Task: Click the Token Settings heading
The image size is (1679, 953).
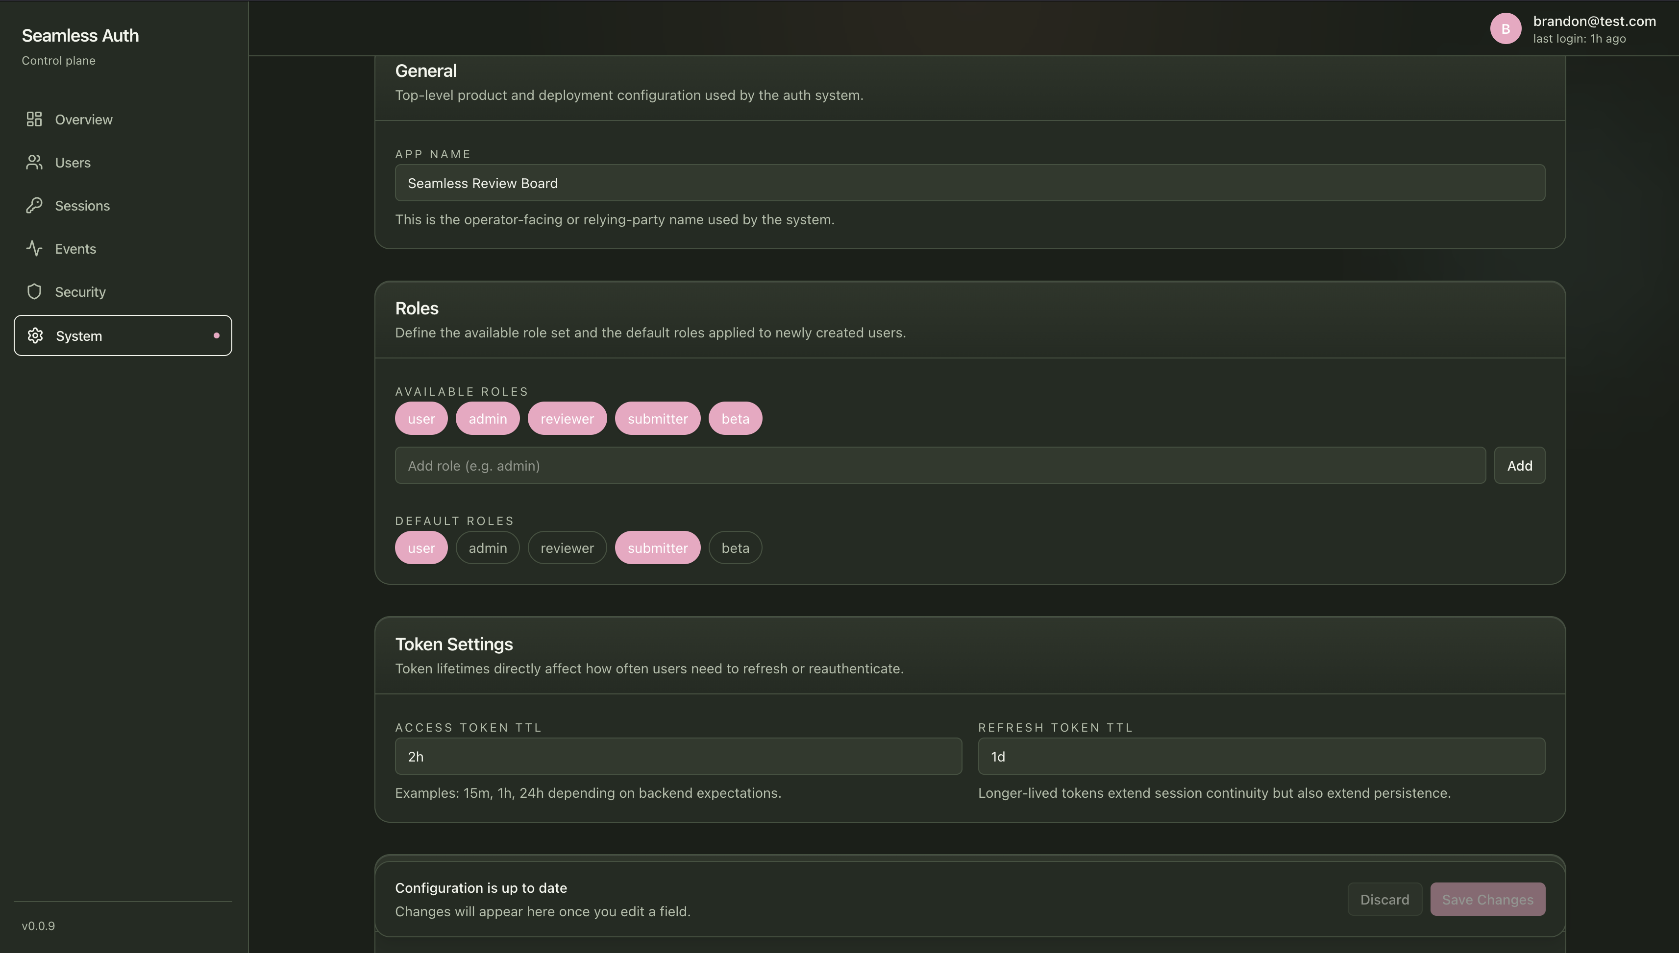Action: (x=454, y=644)
